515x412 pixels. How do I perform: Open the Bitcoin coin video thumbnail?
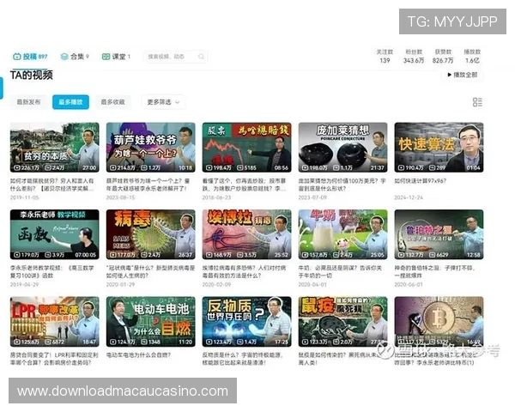click(x=439, y=321)
